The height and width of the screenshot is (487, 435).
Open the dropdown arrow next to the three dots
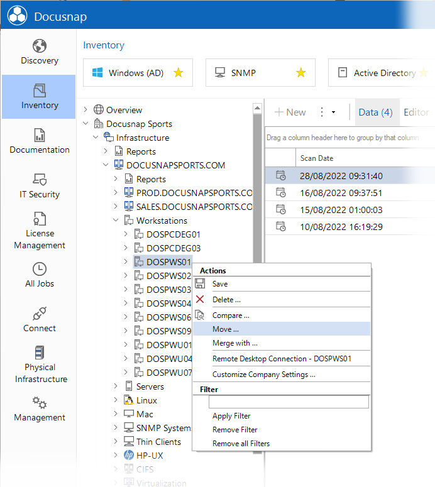click(x=333, y=112)
